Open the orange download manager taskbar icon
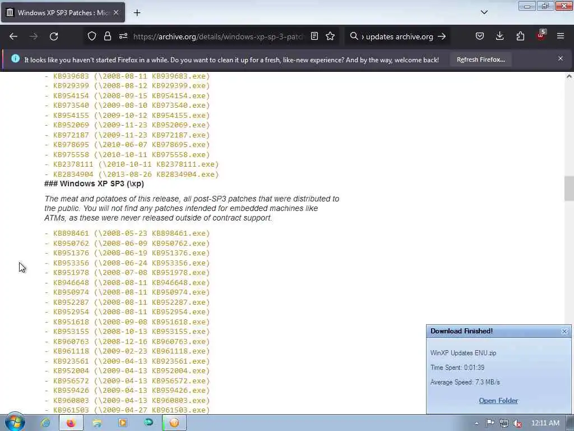The image size is (574, 431). click(x=174, y=423)
